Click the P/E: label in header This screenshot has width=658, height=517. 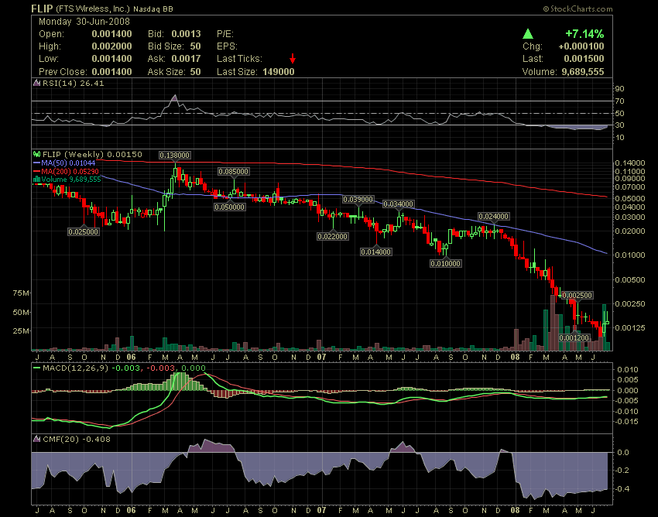[x=225, y=34]
